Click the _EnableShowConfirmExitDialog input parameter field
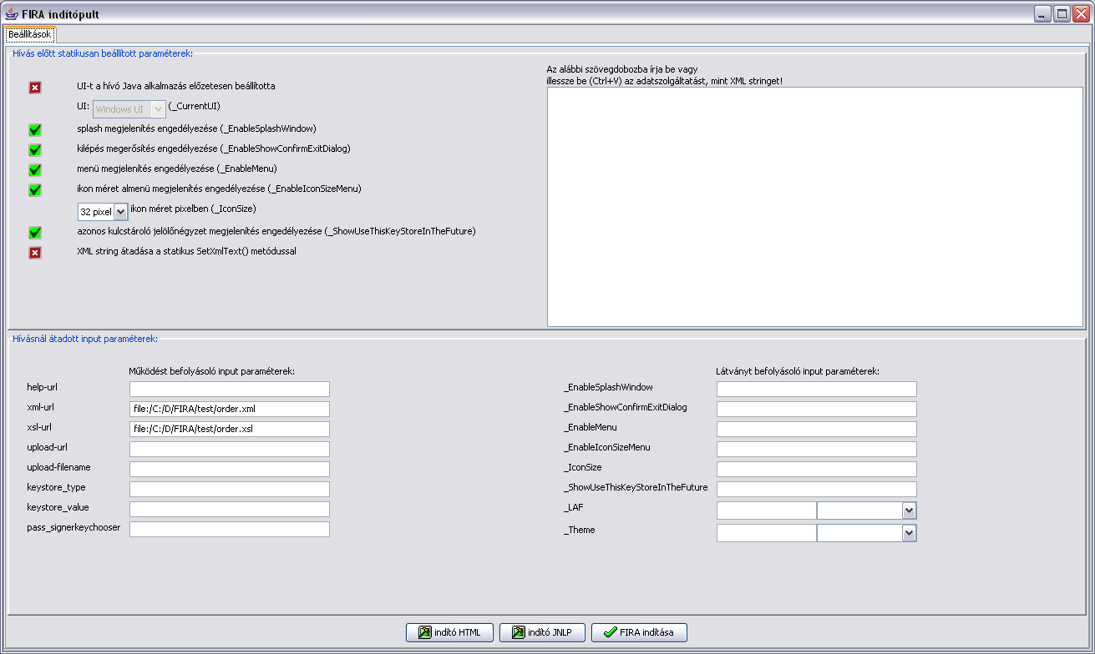This screenshot has height=654, width=1095. click(x=817, y=409)
